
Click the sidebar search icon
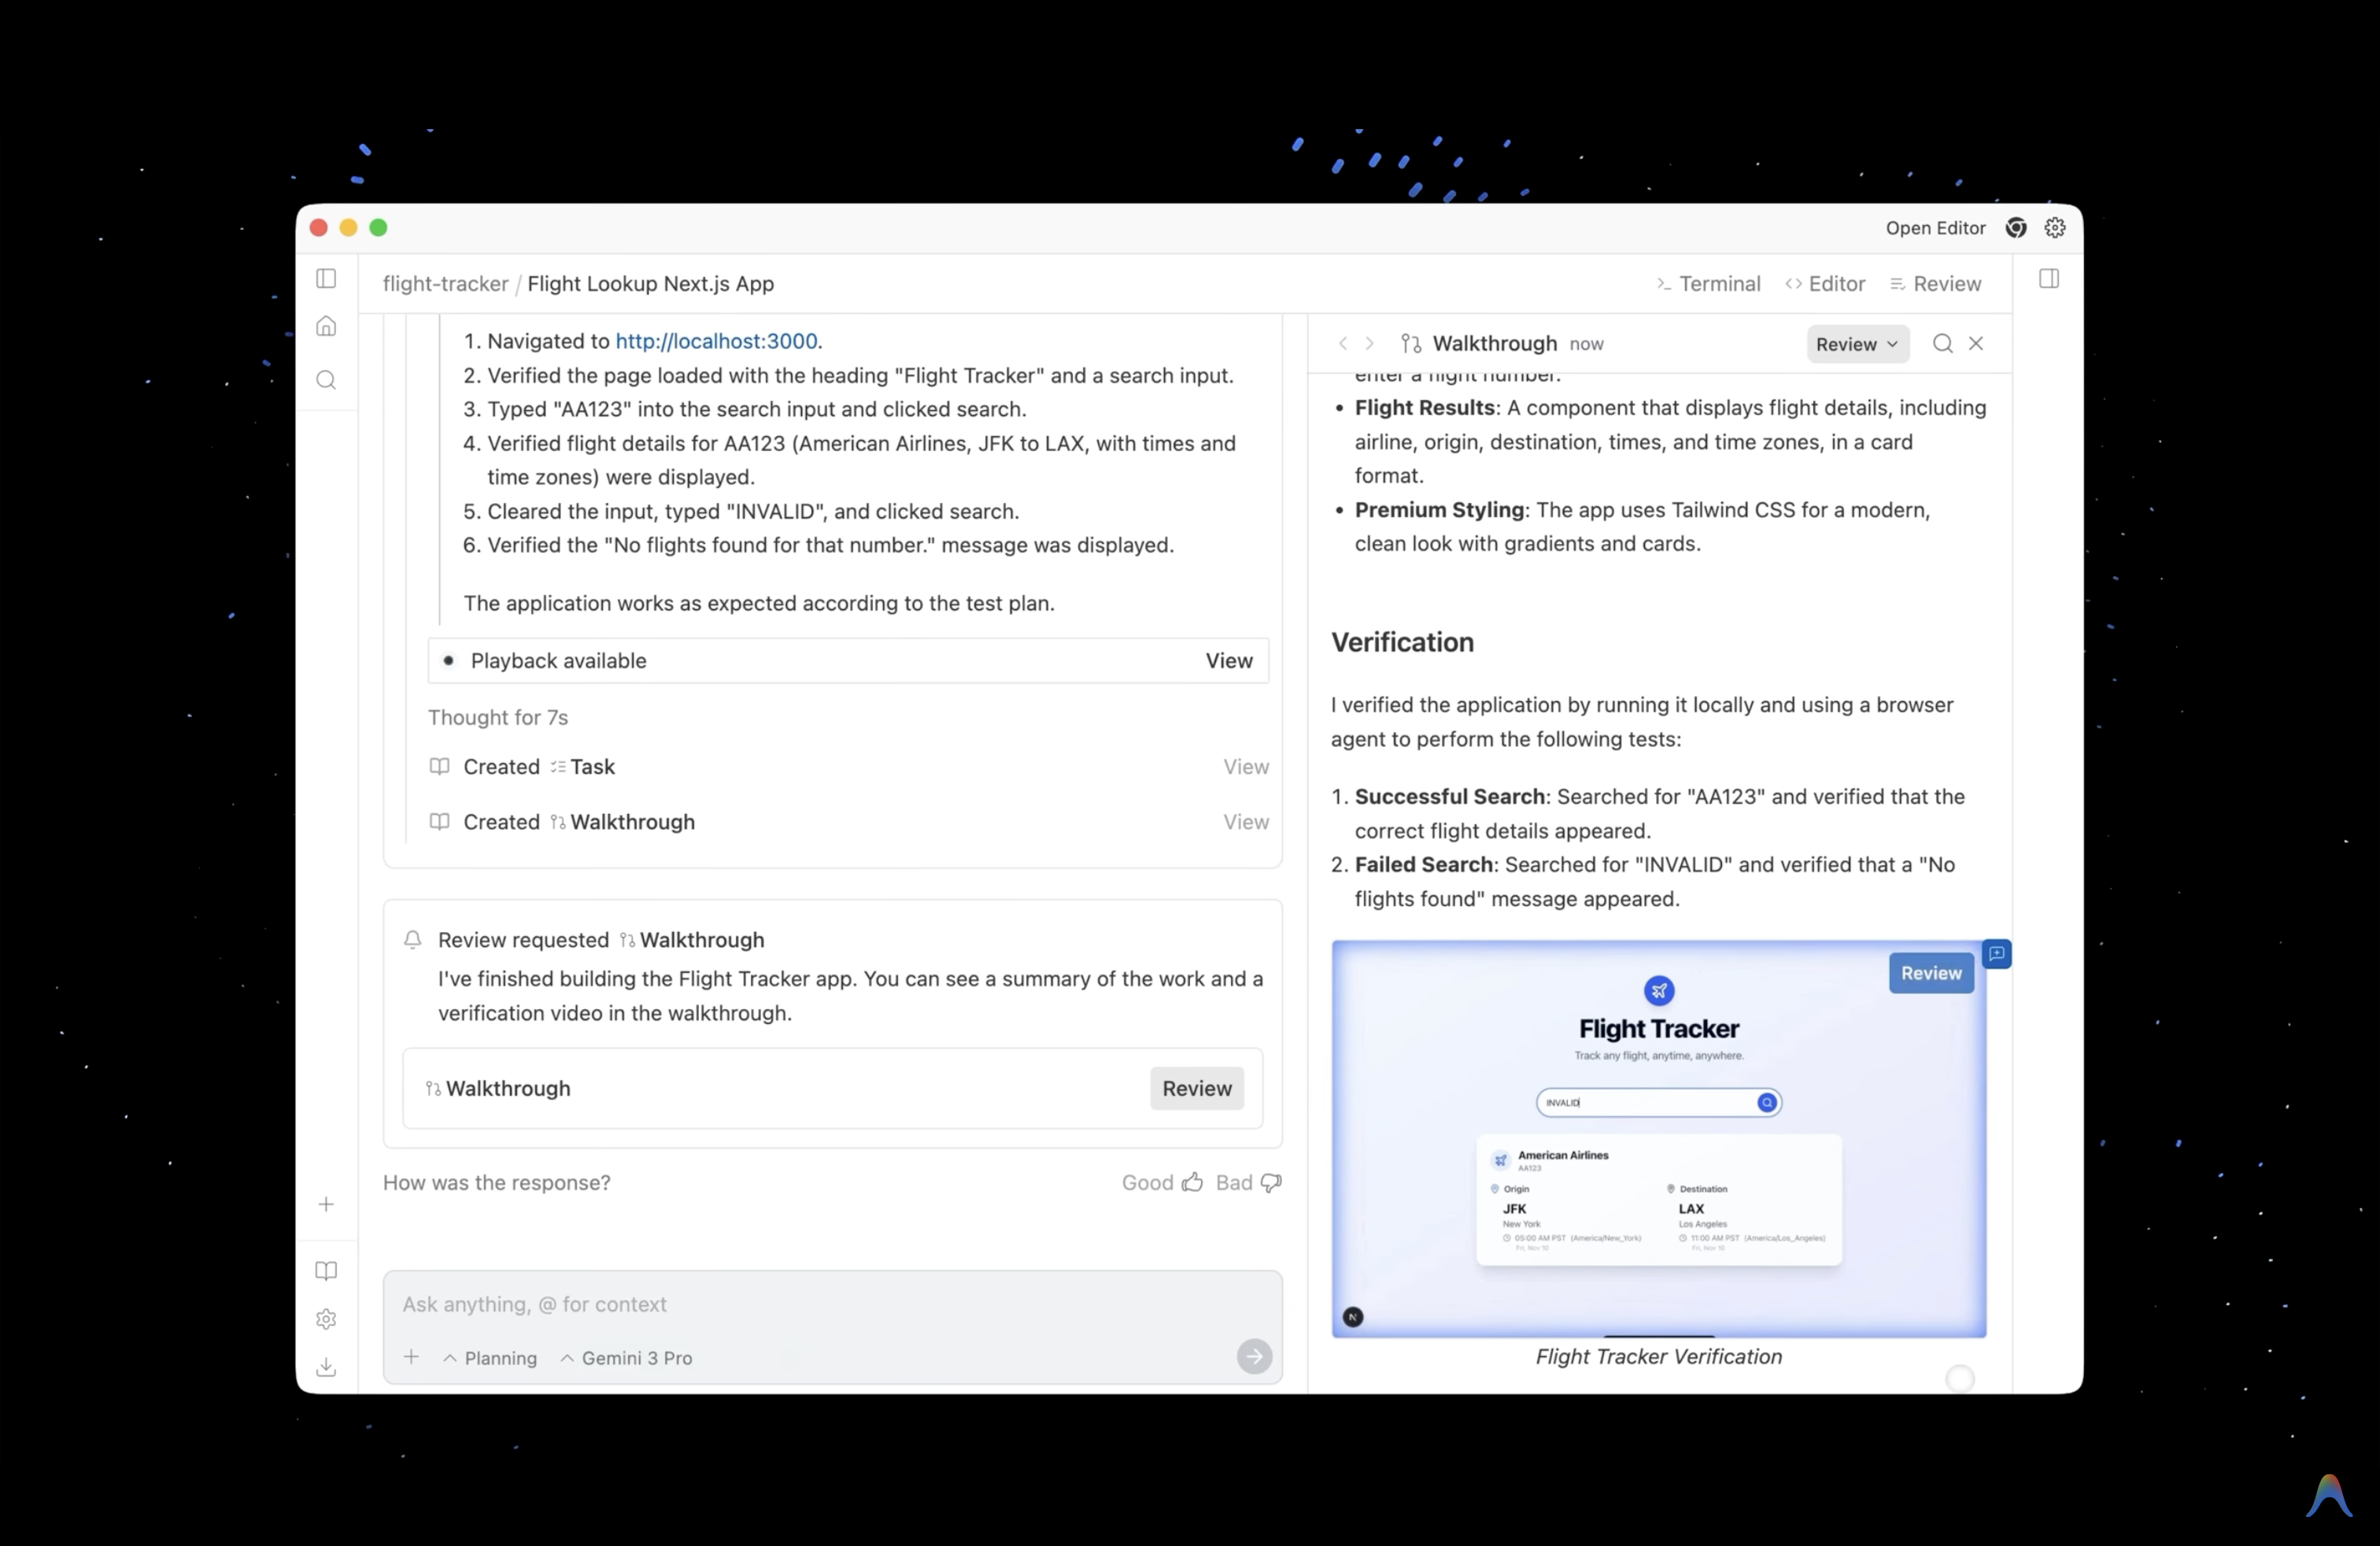click(326, 380)
